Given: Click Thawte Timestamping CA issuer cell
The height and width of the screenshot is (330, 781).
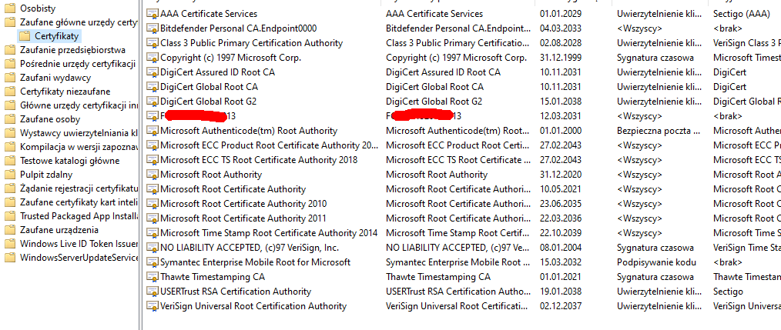Looking at the screenshot, I should coord(438,277).
